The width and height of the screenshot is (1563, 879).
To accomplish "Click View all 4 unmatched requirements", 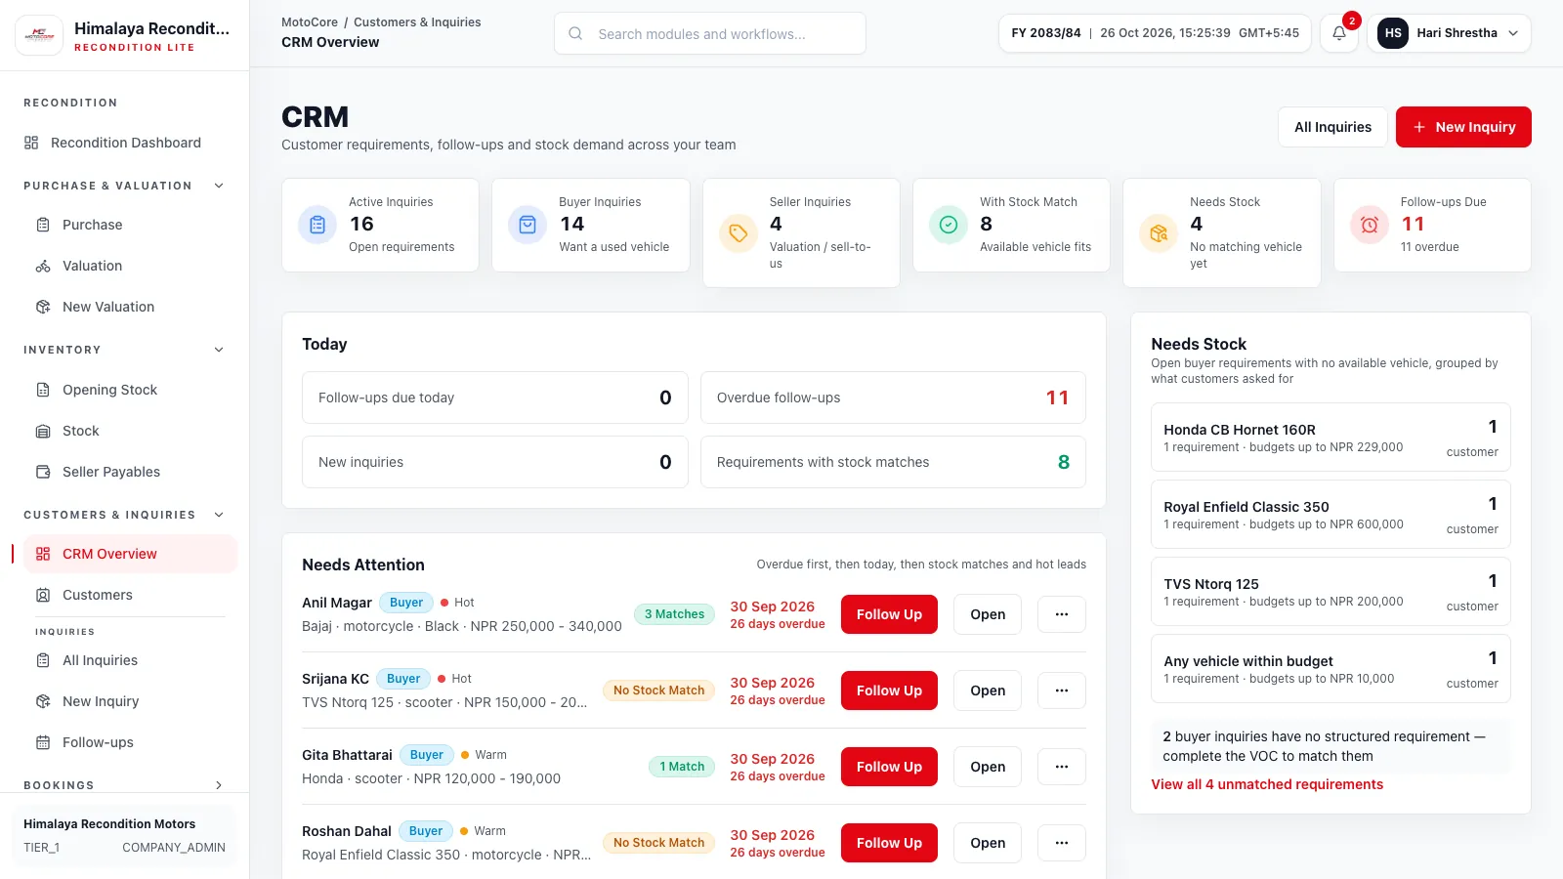I will tap(1267, 784).
